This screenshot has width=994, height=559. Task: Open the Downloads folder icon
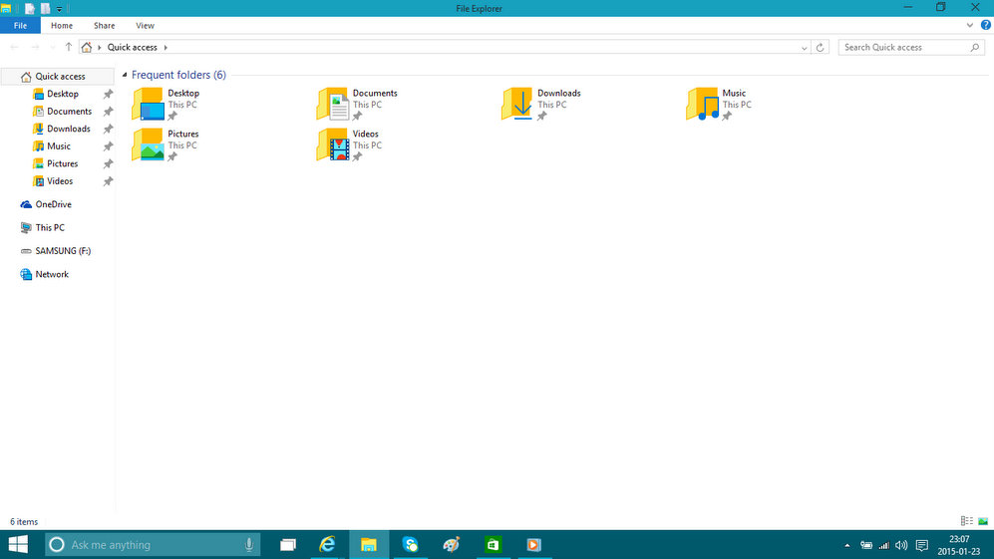tap(518, 104)
